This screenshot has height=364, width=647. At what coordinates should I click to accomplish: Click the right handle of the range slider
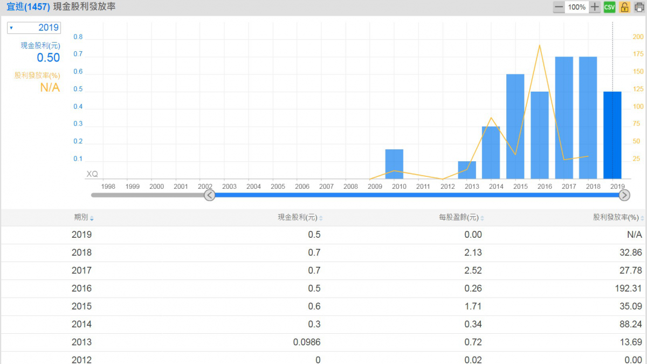(x=624, y=195)
